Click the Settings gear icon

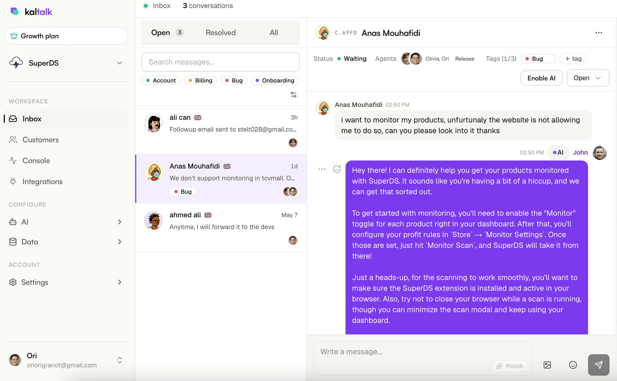click(13, 282)
